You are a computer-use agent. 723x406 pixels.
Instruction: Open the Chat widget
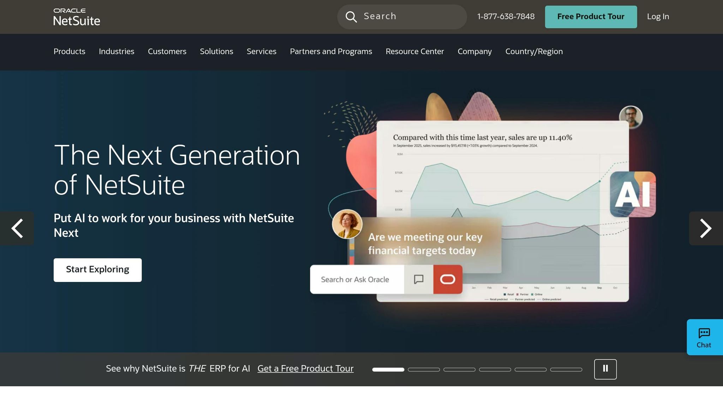704,337
